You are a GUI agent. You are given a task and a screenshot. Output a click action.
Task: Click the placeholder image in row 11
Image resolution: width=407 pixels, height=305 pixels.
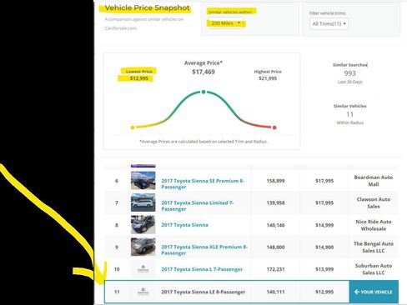tap(143, 292)
